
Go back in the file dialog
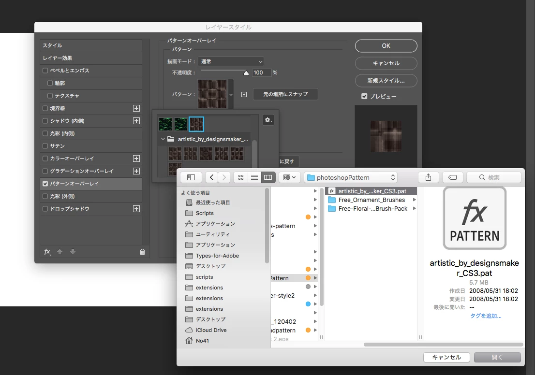pyautogui.click(x=211, y=177)
